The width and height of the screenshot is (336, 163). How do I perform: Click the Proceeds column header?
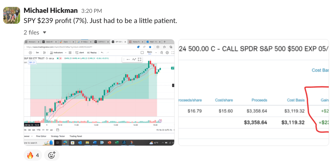coord(259,100)
